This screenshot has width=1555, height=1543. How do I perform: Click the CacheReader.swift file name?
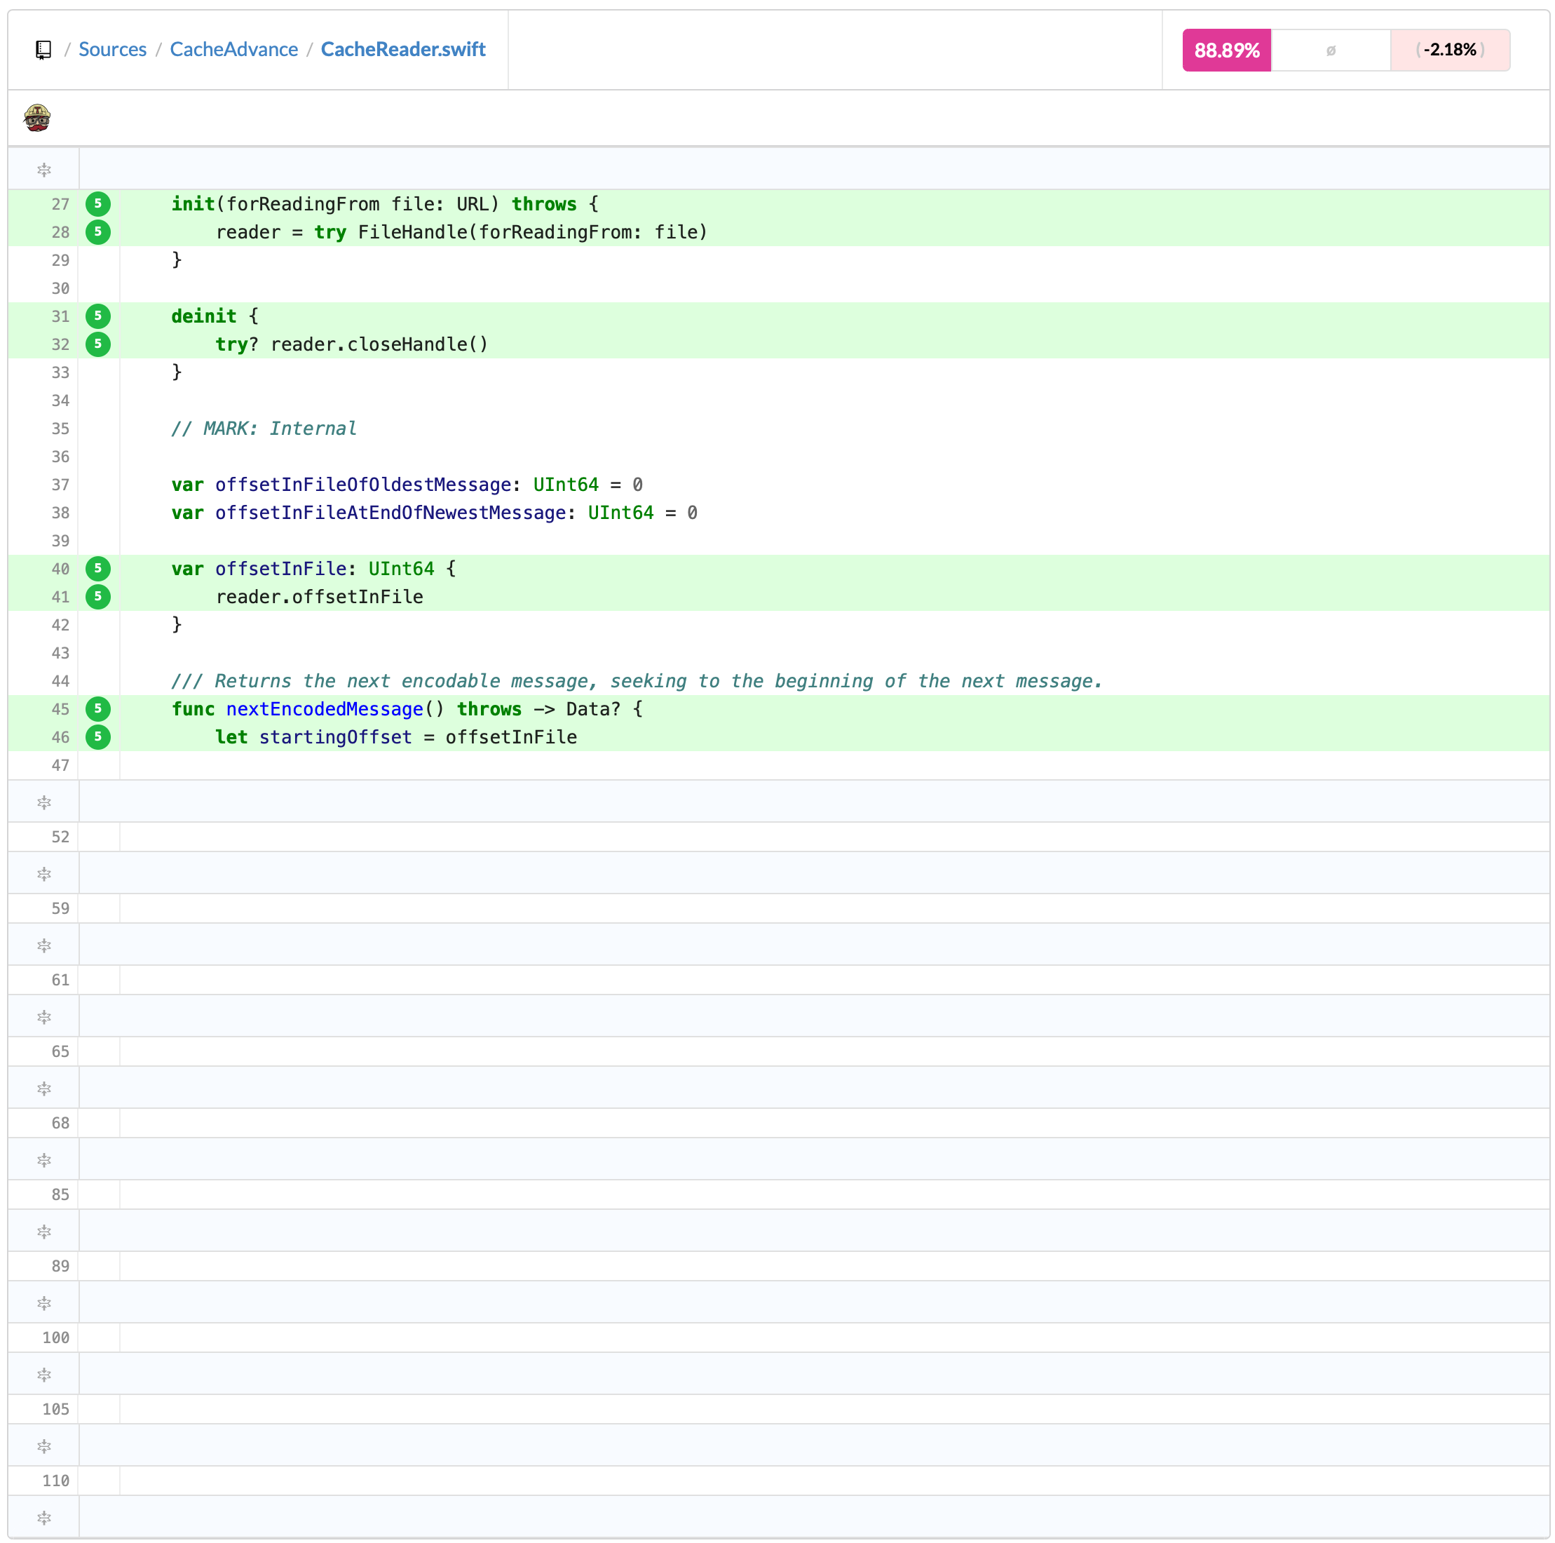coord(402,50)
